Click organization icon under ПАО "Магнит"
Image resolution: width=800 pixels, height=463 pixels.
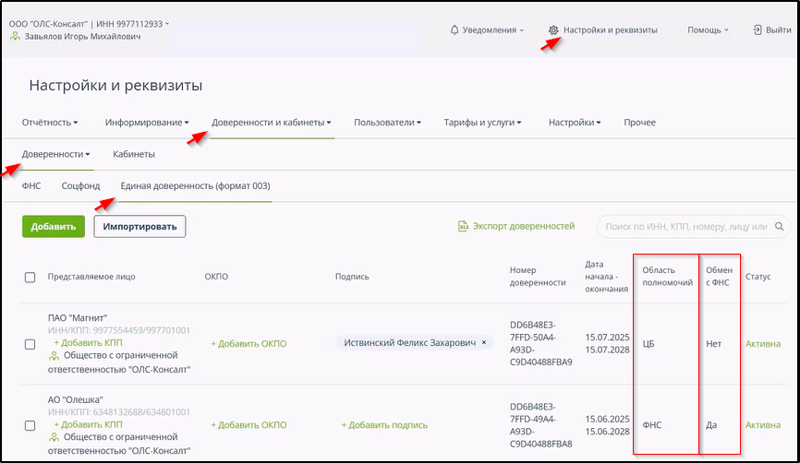[54, 355]
